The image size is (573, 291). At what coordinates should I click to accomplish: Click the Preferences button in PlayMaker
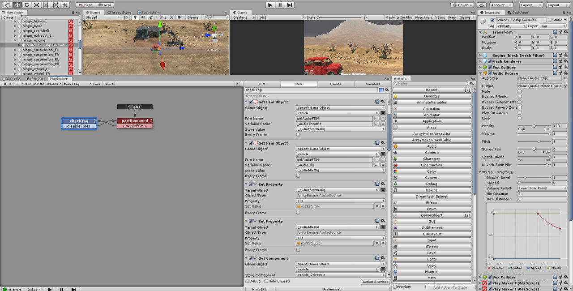click(x=332, y=289)
